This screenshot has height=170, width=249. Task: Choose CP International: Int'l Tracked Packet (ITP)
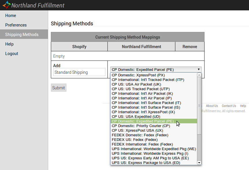pyautogui.click(x=154, y=80)
